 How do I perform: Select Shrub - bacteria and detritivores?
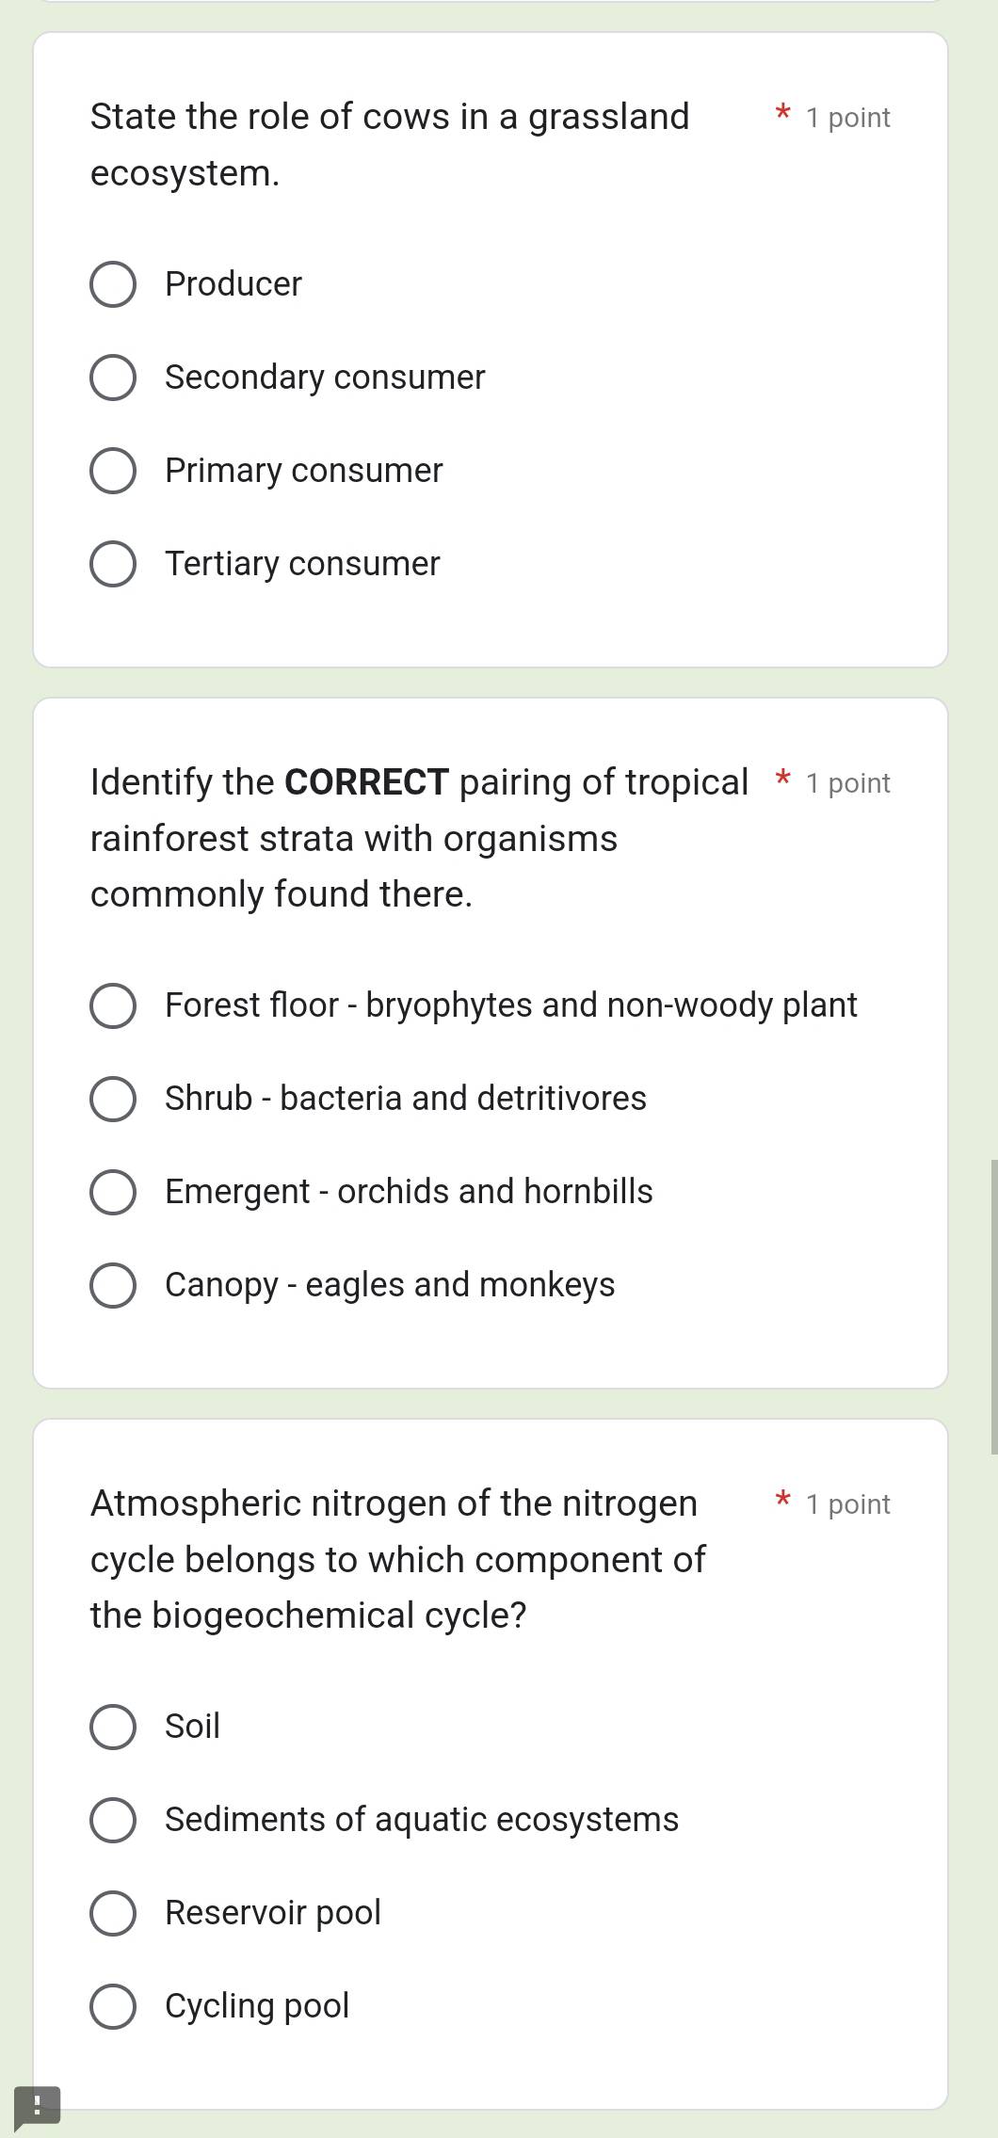point(113,1098)
